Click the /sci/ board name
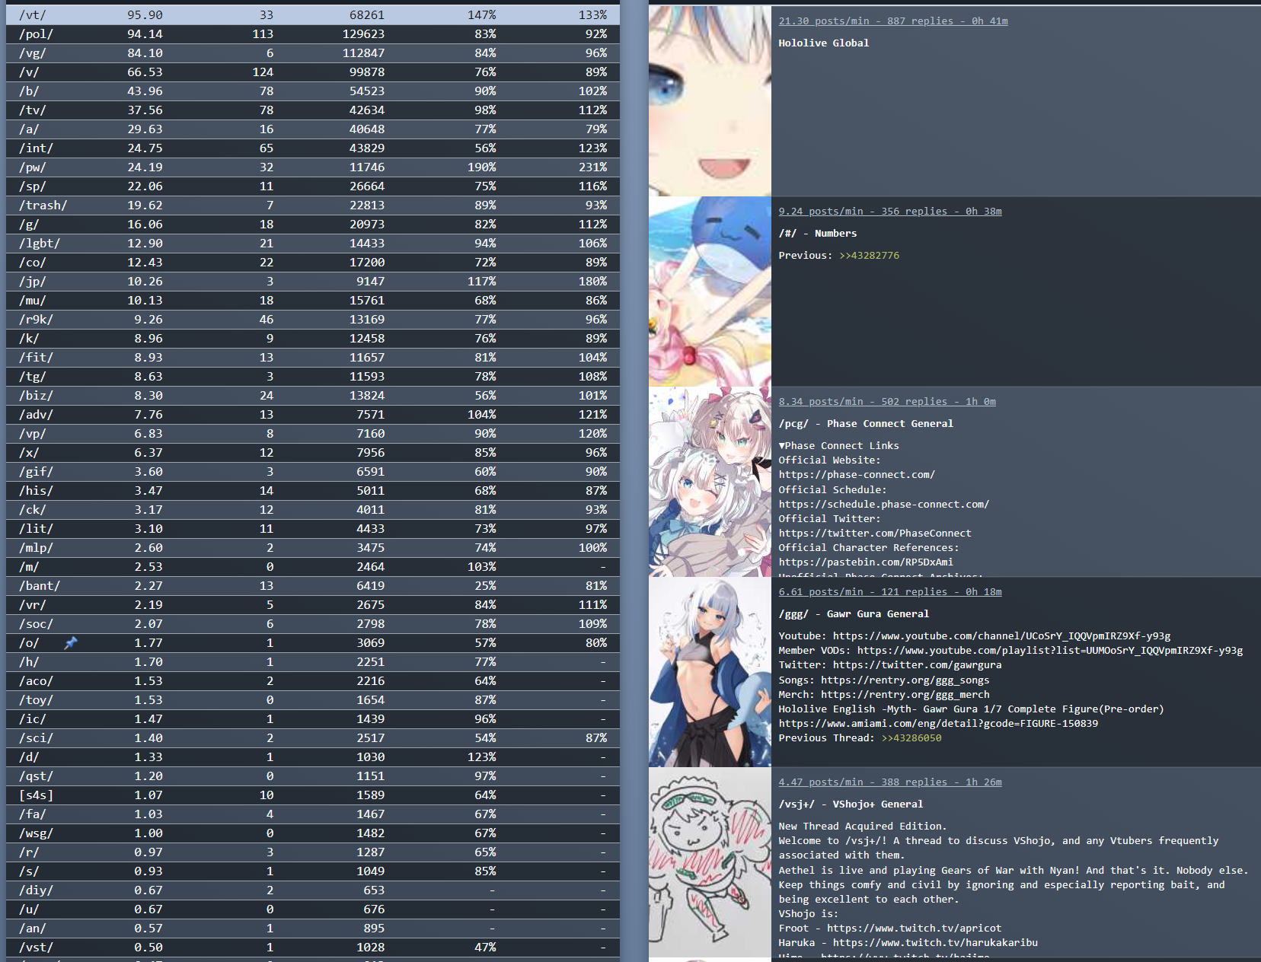Image resolution: width=1261 pixels, height=962 pixels. click(x=36, y=738)
